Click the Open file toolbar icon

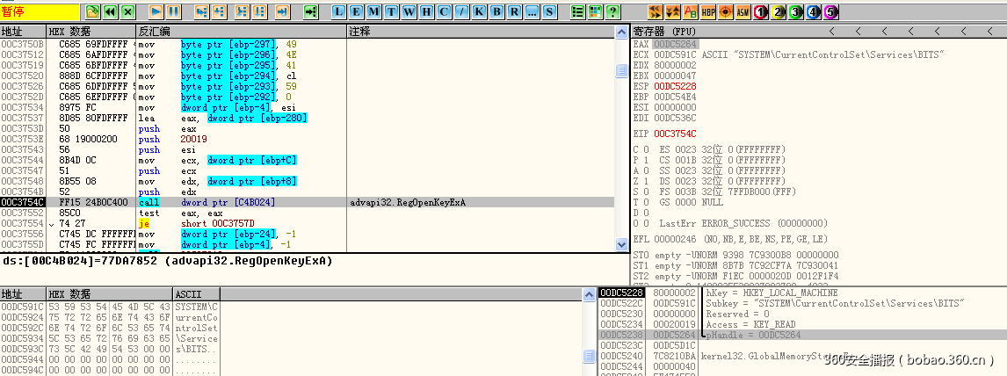(93, 11)
